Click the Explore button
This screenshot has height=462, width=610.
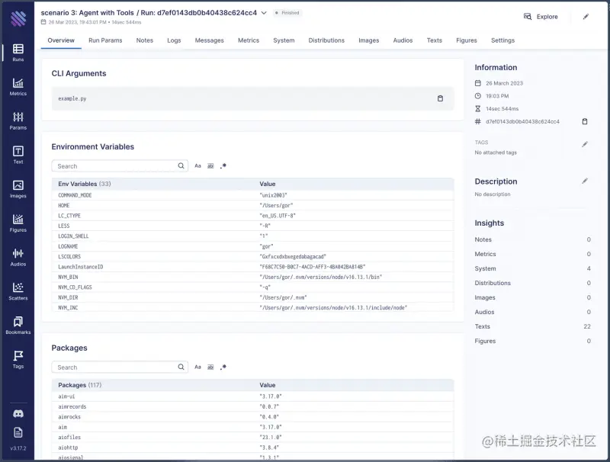(541, 17)
